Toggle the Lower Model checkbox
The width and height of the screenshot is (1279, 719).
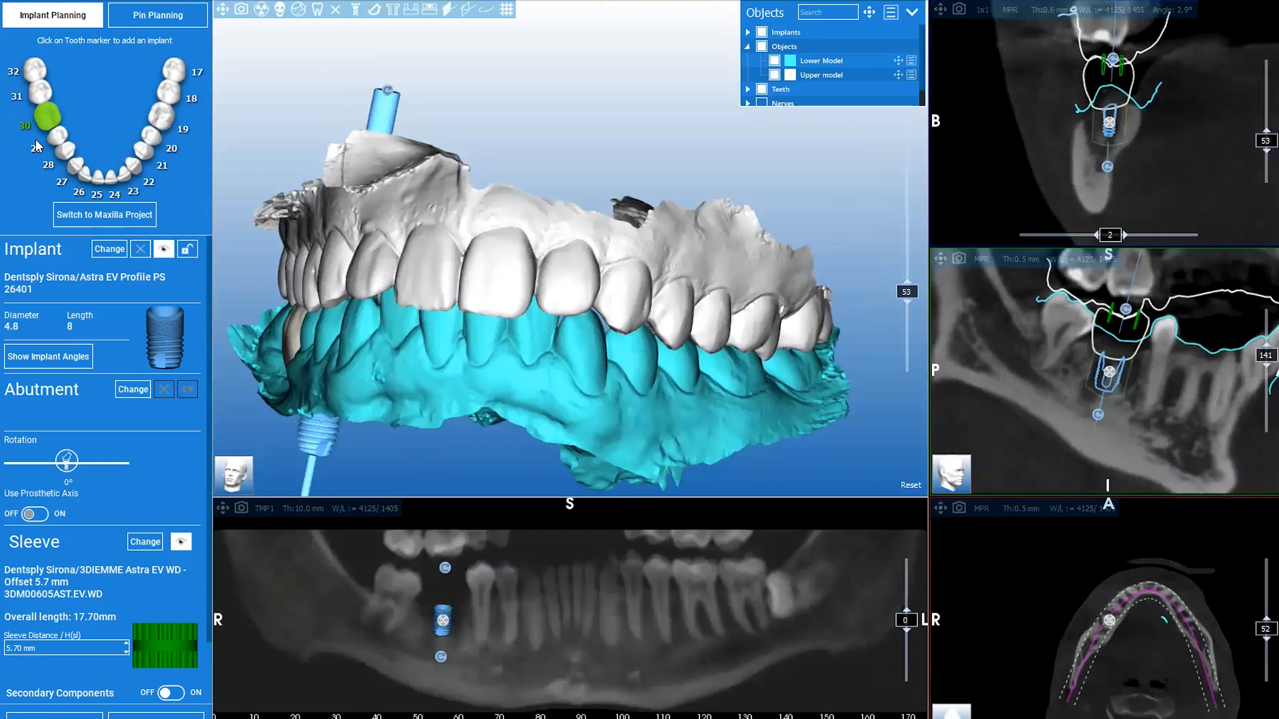click(775, 61)
